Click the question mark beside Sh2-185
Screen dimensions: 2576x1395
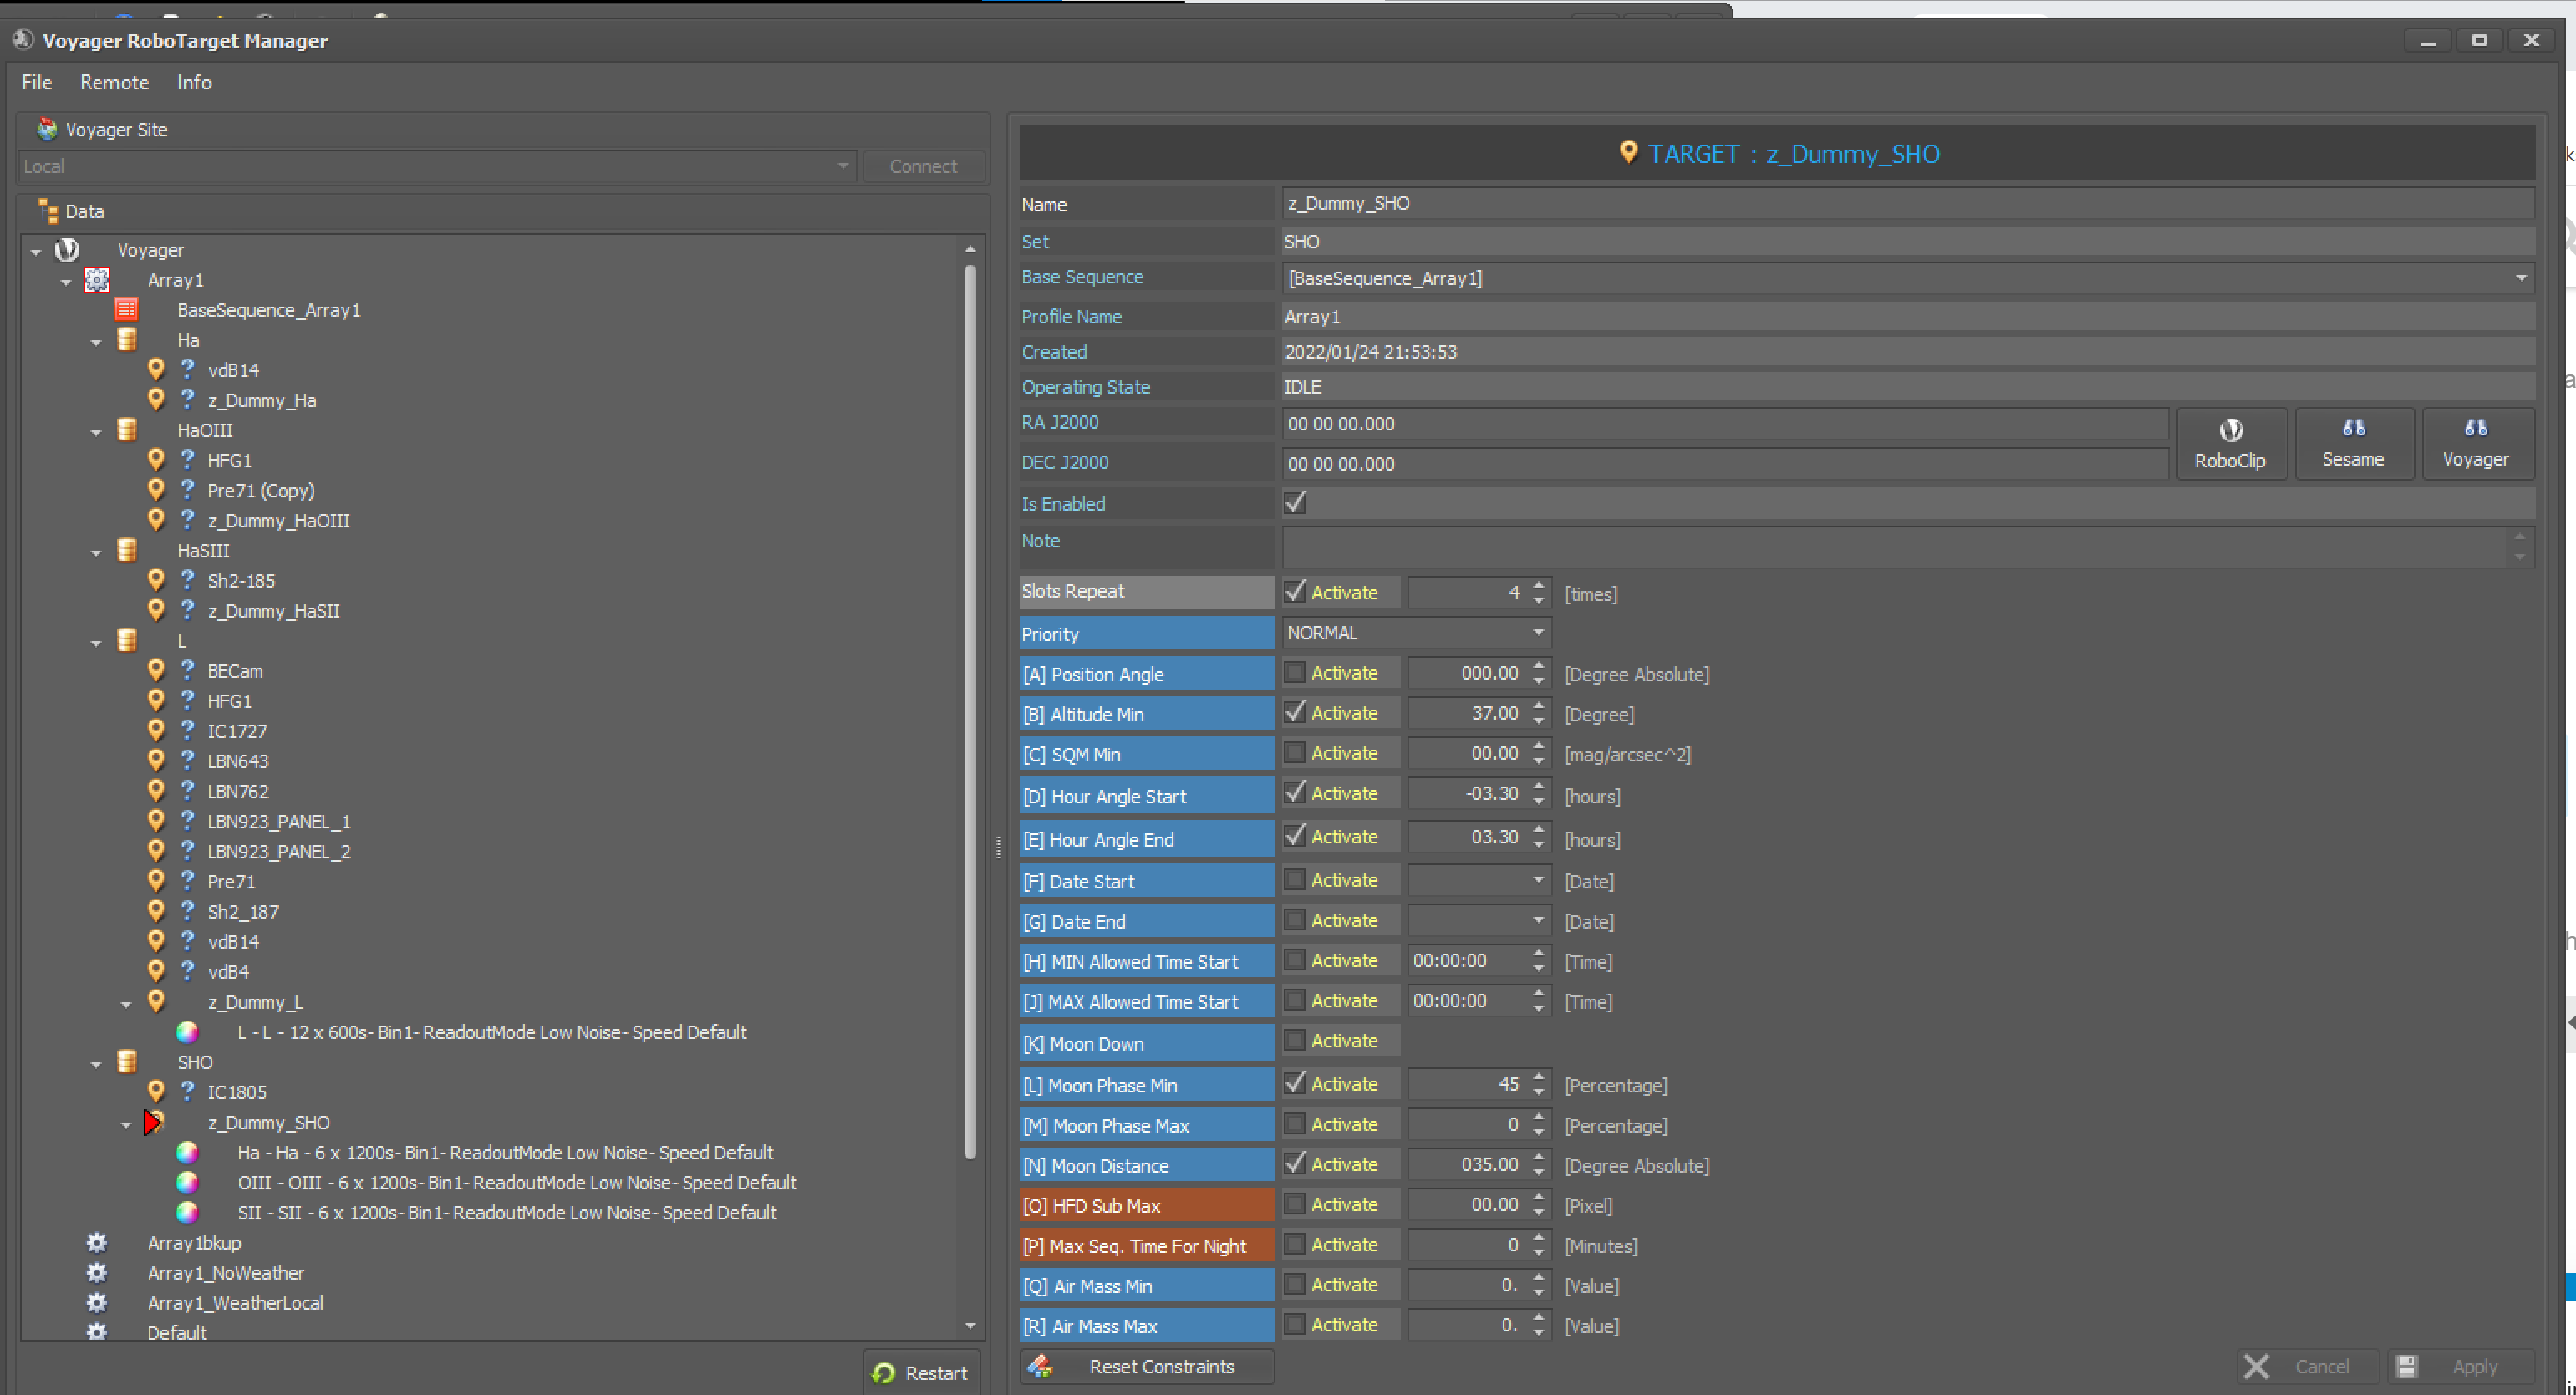tap(187, 579)
